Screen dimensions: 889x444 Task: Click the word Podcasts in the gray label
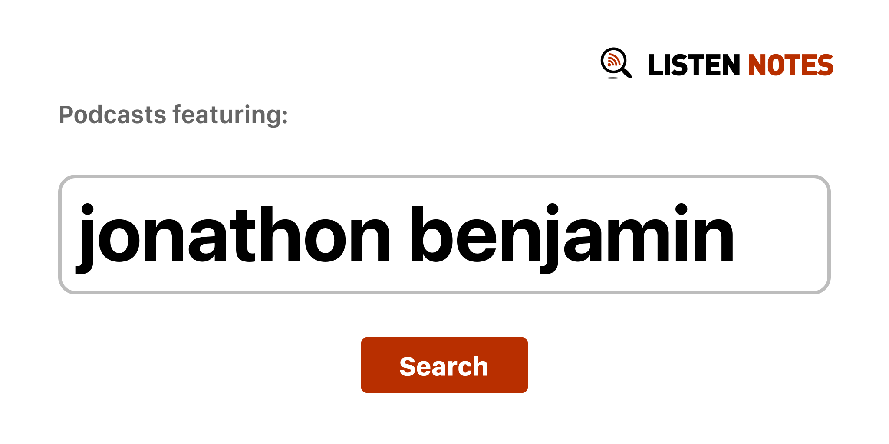coord(112,115)
